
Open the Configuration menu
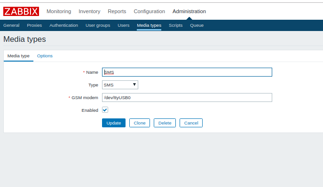pos(150,11)
